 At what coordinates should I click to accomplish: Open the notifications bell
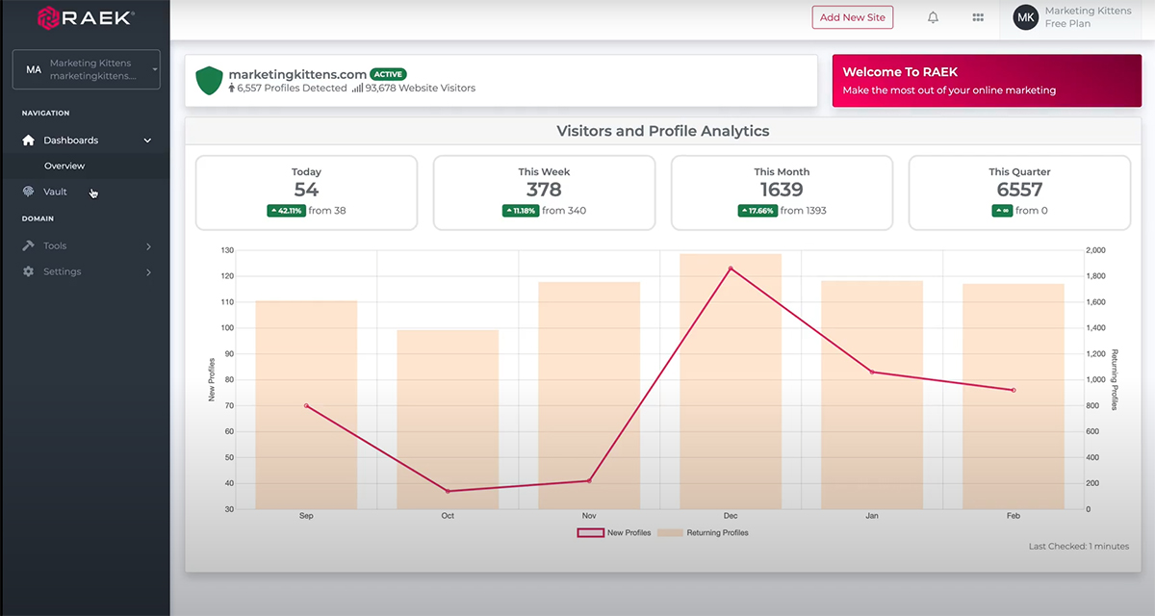(933, 17)
